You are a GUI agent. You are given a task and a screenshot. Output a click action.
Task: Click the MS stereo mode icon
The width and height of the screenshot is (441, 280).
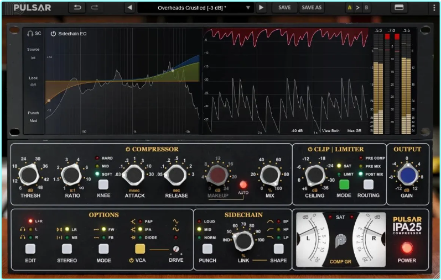click(x=59, y=237)
